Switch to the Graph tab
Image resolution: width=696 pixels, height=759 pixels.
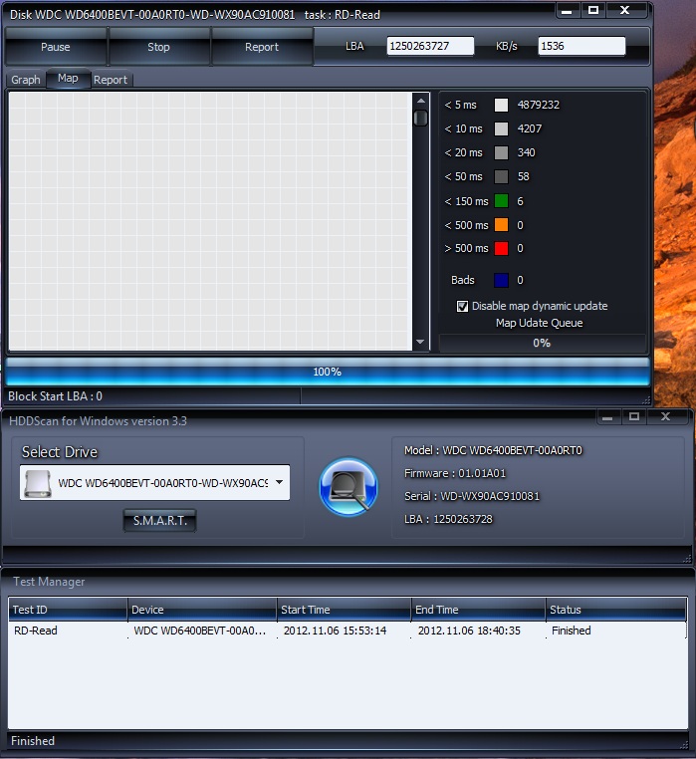[26, 80]
